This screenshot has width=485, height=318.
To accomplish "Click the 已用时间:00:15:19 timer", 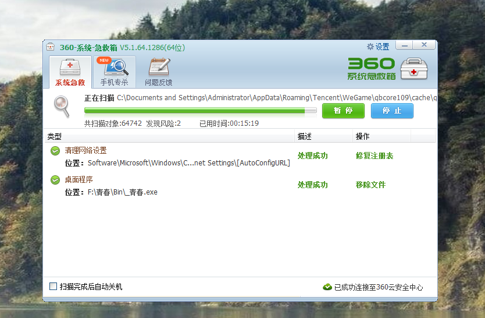I will [229, 123].
